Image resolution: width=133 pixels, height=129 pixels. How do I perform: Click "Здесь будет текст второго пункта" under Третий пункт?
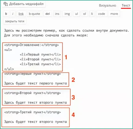click(x=36, y=122)
